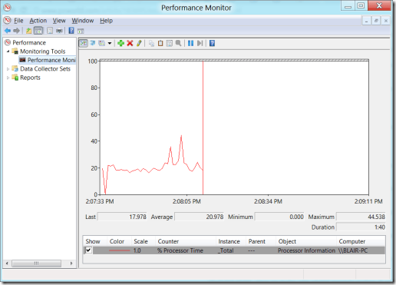Image resolution: width=396 pixels, height=285 pixels.
Task: Click the tree pane horizontal scrollbar thumb
Action: click(36, 263)
